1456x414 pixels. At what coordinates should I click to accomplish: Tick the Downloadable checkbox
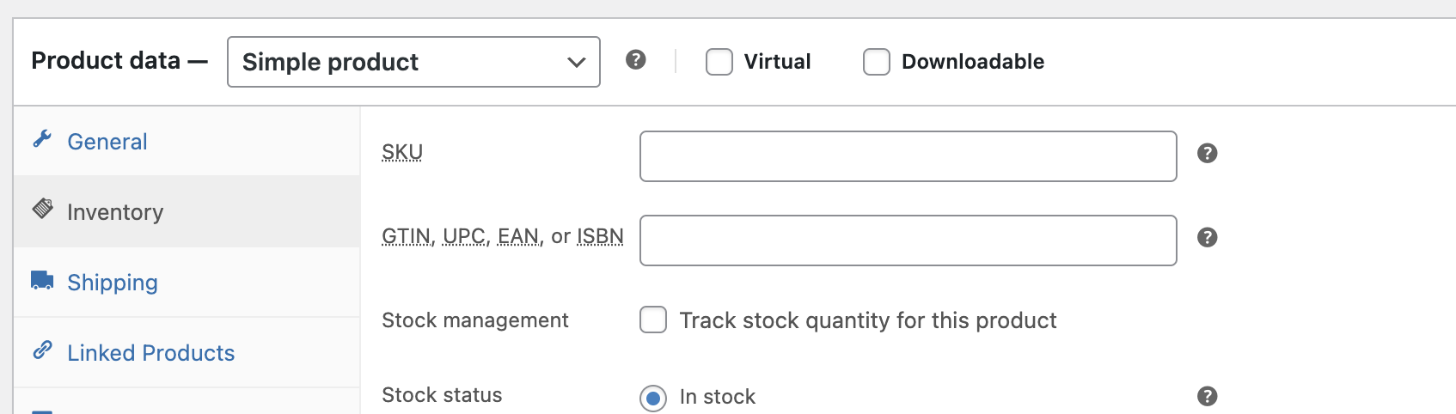pos(877,62)
